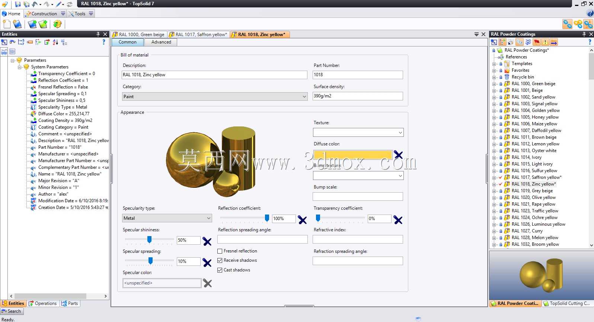
Task: Open the RAL 1000, Green beige document tab
Action: point(139,34)
